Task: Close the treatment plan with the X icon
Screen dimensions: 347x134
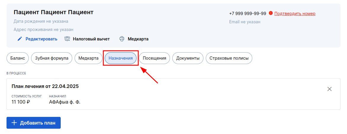Action: tap(330, 89)
